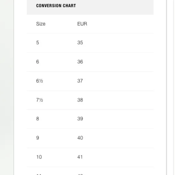Click EUR value 38
The height and width of the screenshot is (175, 175).
click(80, 100)
